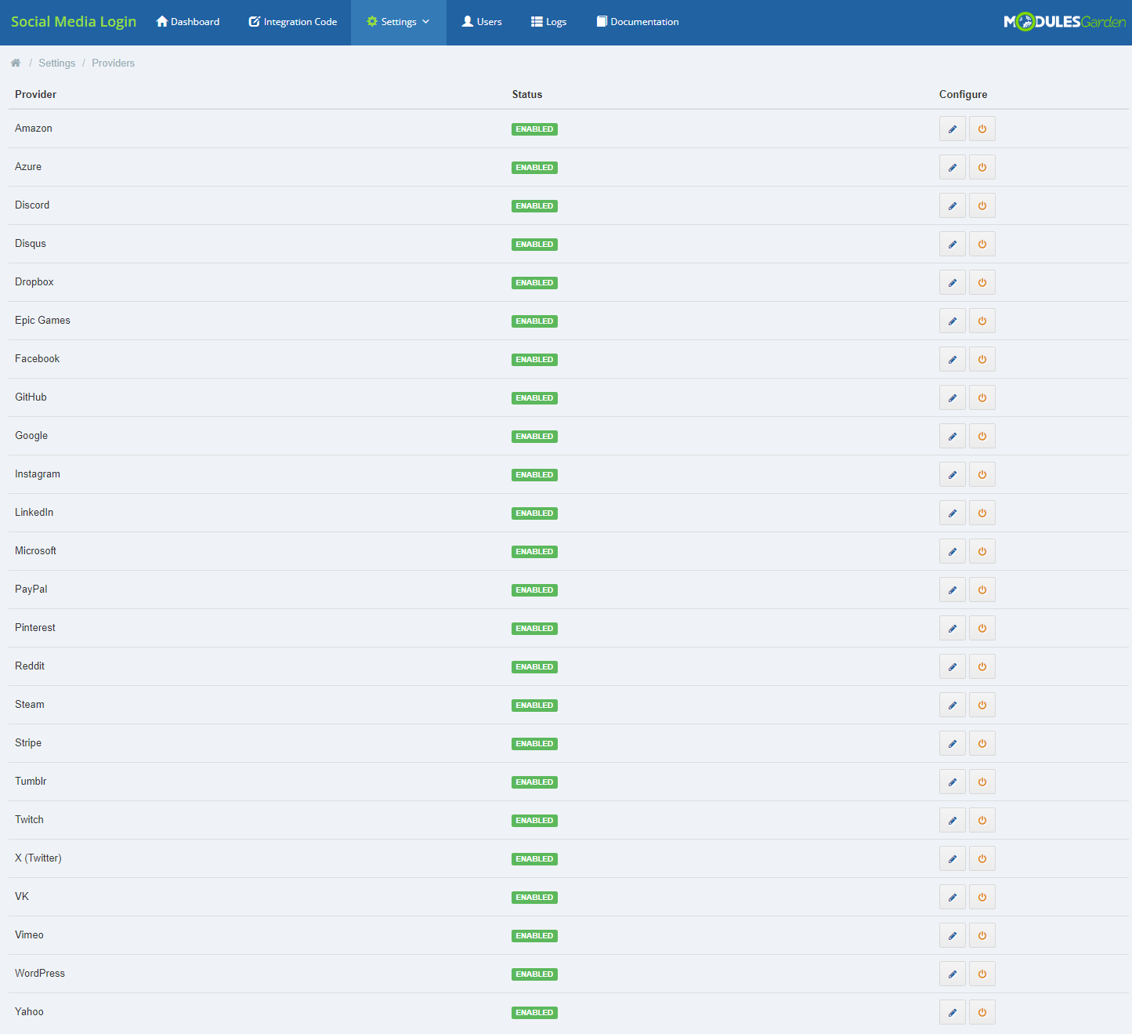This screenshot has width=1132, height=1034.
Task: Edit the Google provider
Action: click(952, 435)
